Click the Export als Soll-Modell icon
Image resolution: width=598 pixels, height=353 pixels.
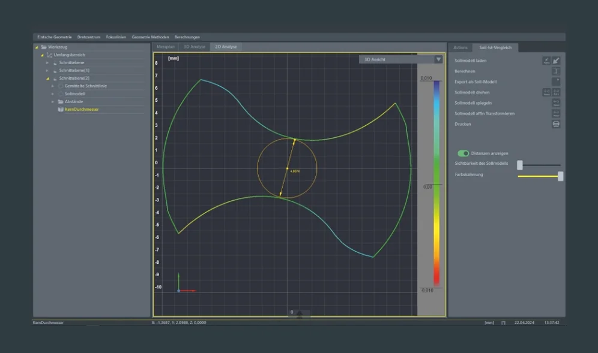coord(556,82)
